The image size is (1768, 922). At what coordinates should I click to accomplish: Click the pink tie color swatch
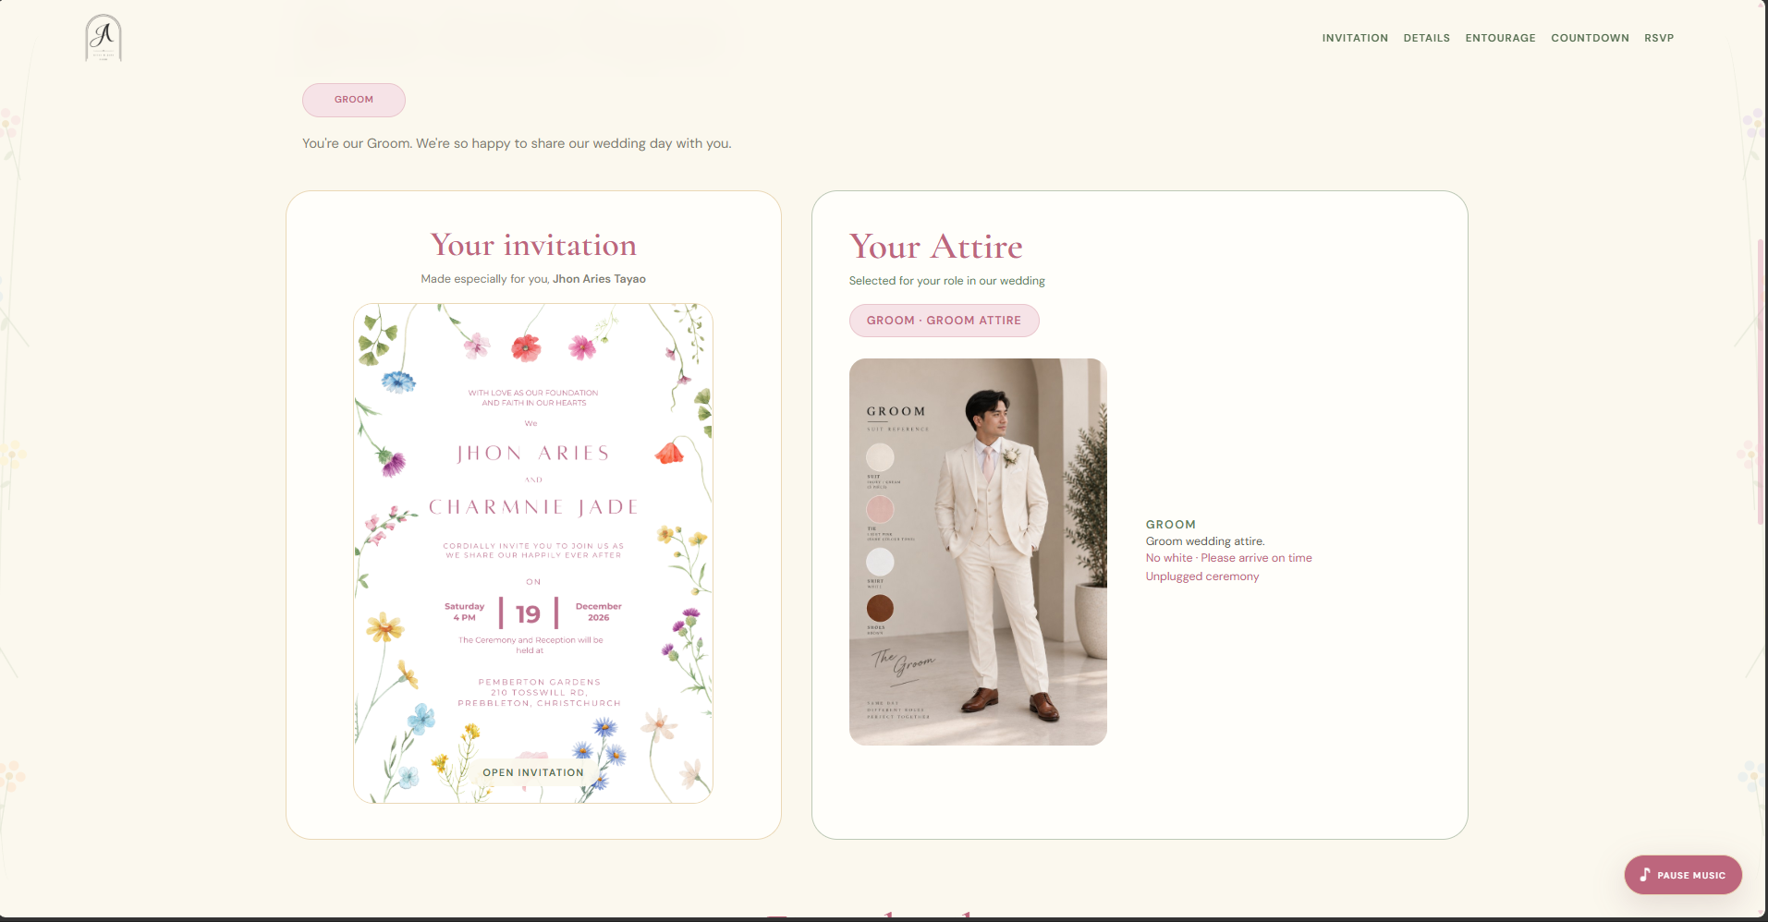pos(880,509)
